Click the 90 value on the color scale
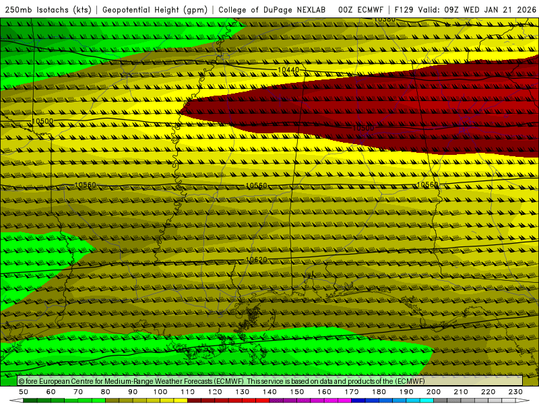Image resolution: width=539 pixels, height=404 pixels. coord(133,392)
